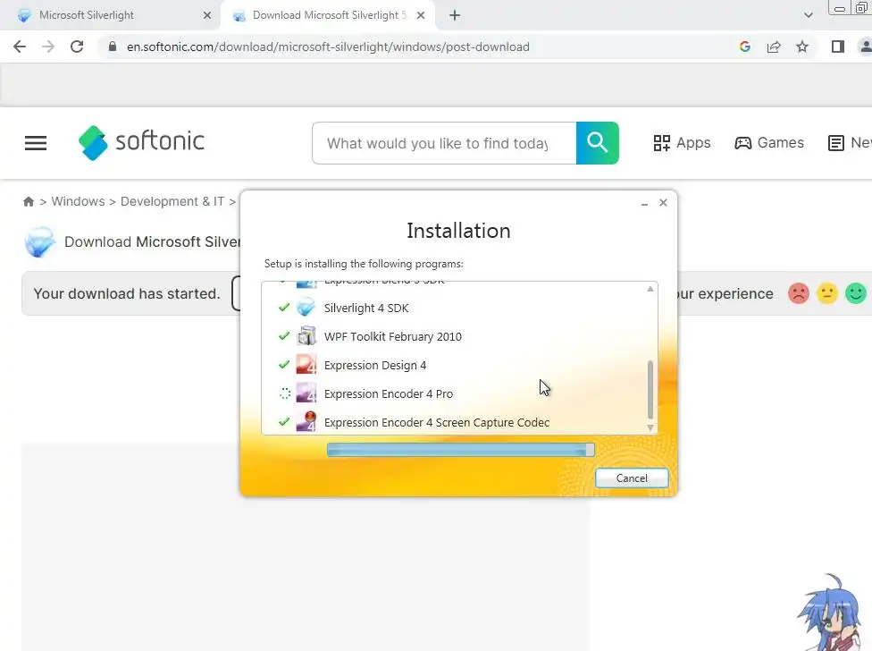Screen dimensions: 872x651
Task: Click the Softonic logo
Action: point(141,142)
